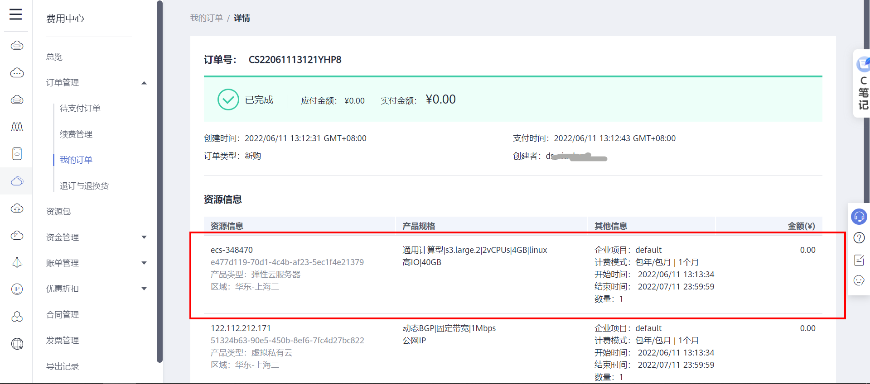Click order number CS22061113121YHP8
Screen dimensions: 870x384
[x=295, y=60]
